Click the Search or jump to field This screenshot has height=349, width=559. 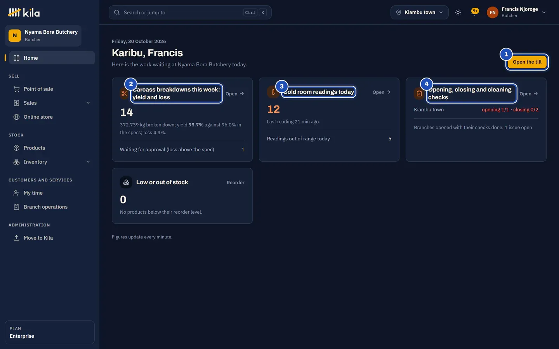coord(190,12)
